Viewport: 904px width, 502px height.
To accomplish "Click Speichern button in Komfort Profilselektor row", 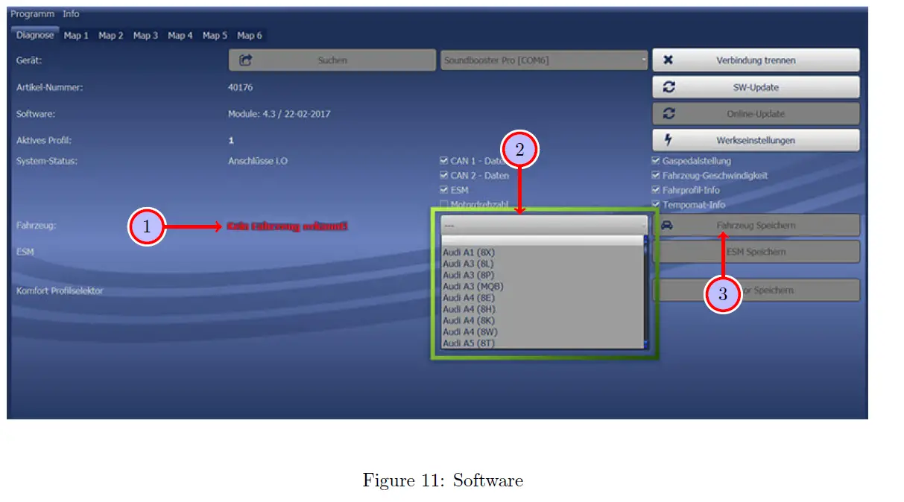I will point(756,290).
